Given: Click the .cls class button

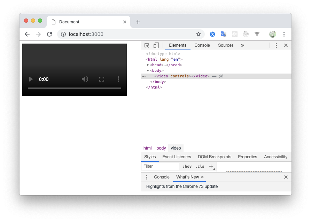Looking at the screenshot, I should pyautogui.click(x=200, y=166).
